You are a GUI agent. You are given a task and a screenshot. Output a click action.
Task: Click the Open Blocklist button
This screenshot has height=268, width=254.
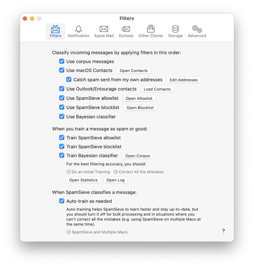click(140, 108)
